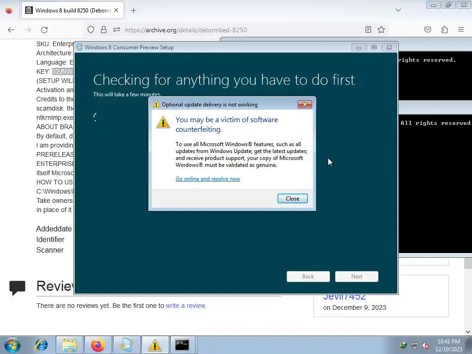Select the Windows 8 build 8250 tab
The image size is (472, 354).
[72, 11]
